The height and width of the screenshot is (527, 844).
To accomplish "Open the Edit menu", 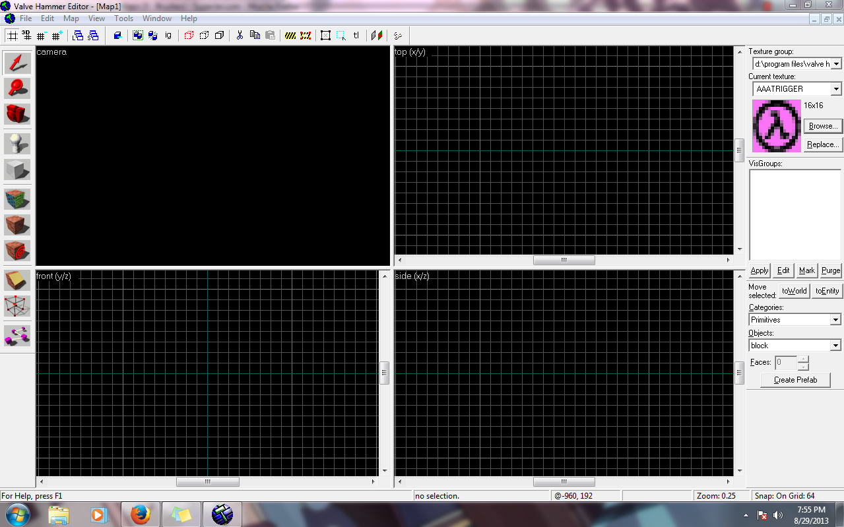I will [x=48, y=18].
